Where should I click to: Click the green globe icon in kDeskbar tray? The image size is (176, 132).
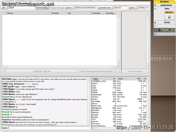[159, 30]
